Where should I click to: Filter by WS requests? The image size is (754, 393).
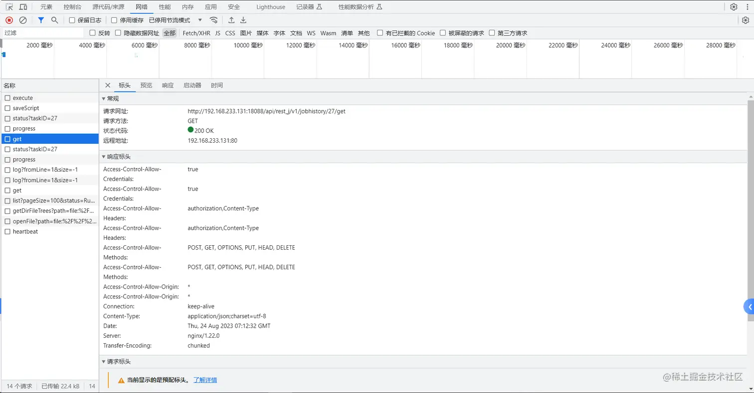click(311, 33)
